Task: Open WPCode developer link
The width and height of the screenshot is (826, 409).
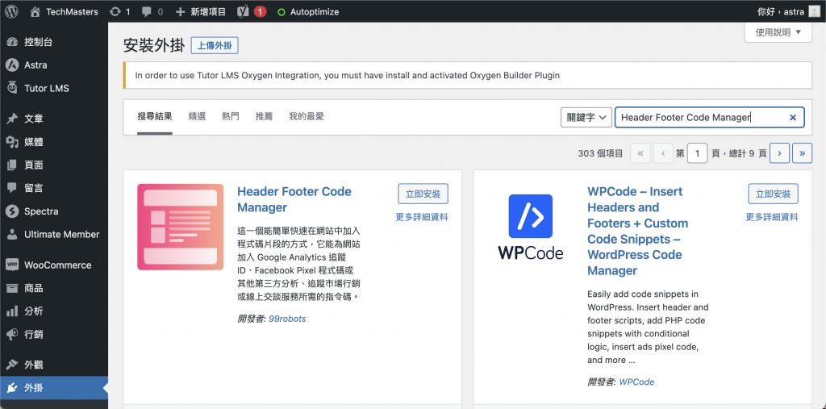Action: (637, 382)
